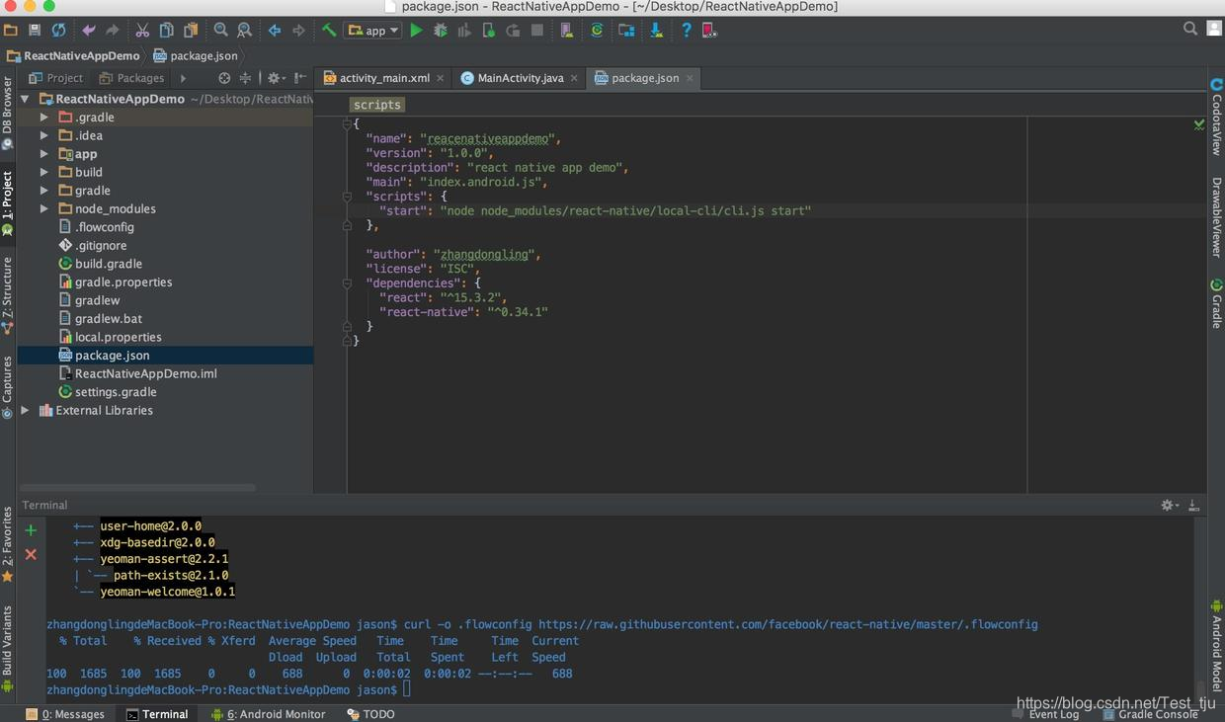The image size is (1225, 722).
Task: Open the TODO tool window
Action: pos(370,714)
